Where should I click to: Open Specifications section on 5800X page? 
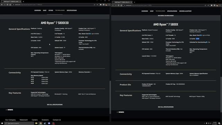172,11
